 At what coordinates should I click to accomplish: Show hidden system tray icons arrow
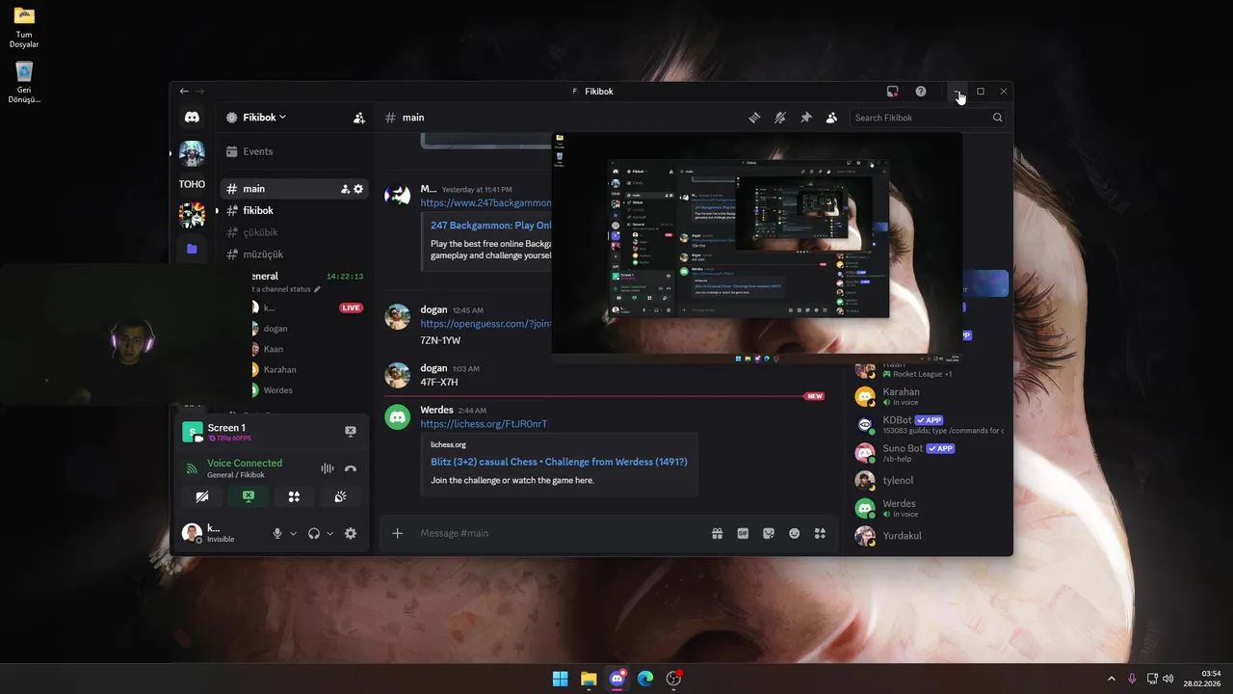[1111, 679]
